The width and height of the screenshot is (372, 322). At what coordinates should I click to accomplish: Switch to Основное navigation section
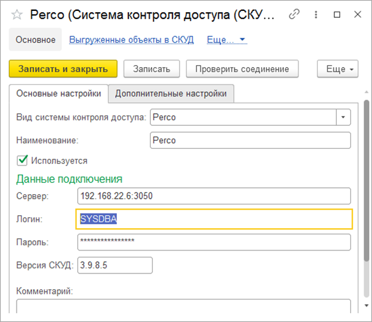click(35, 40)
